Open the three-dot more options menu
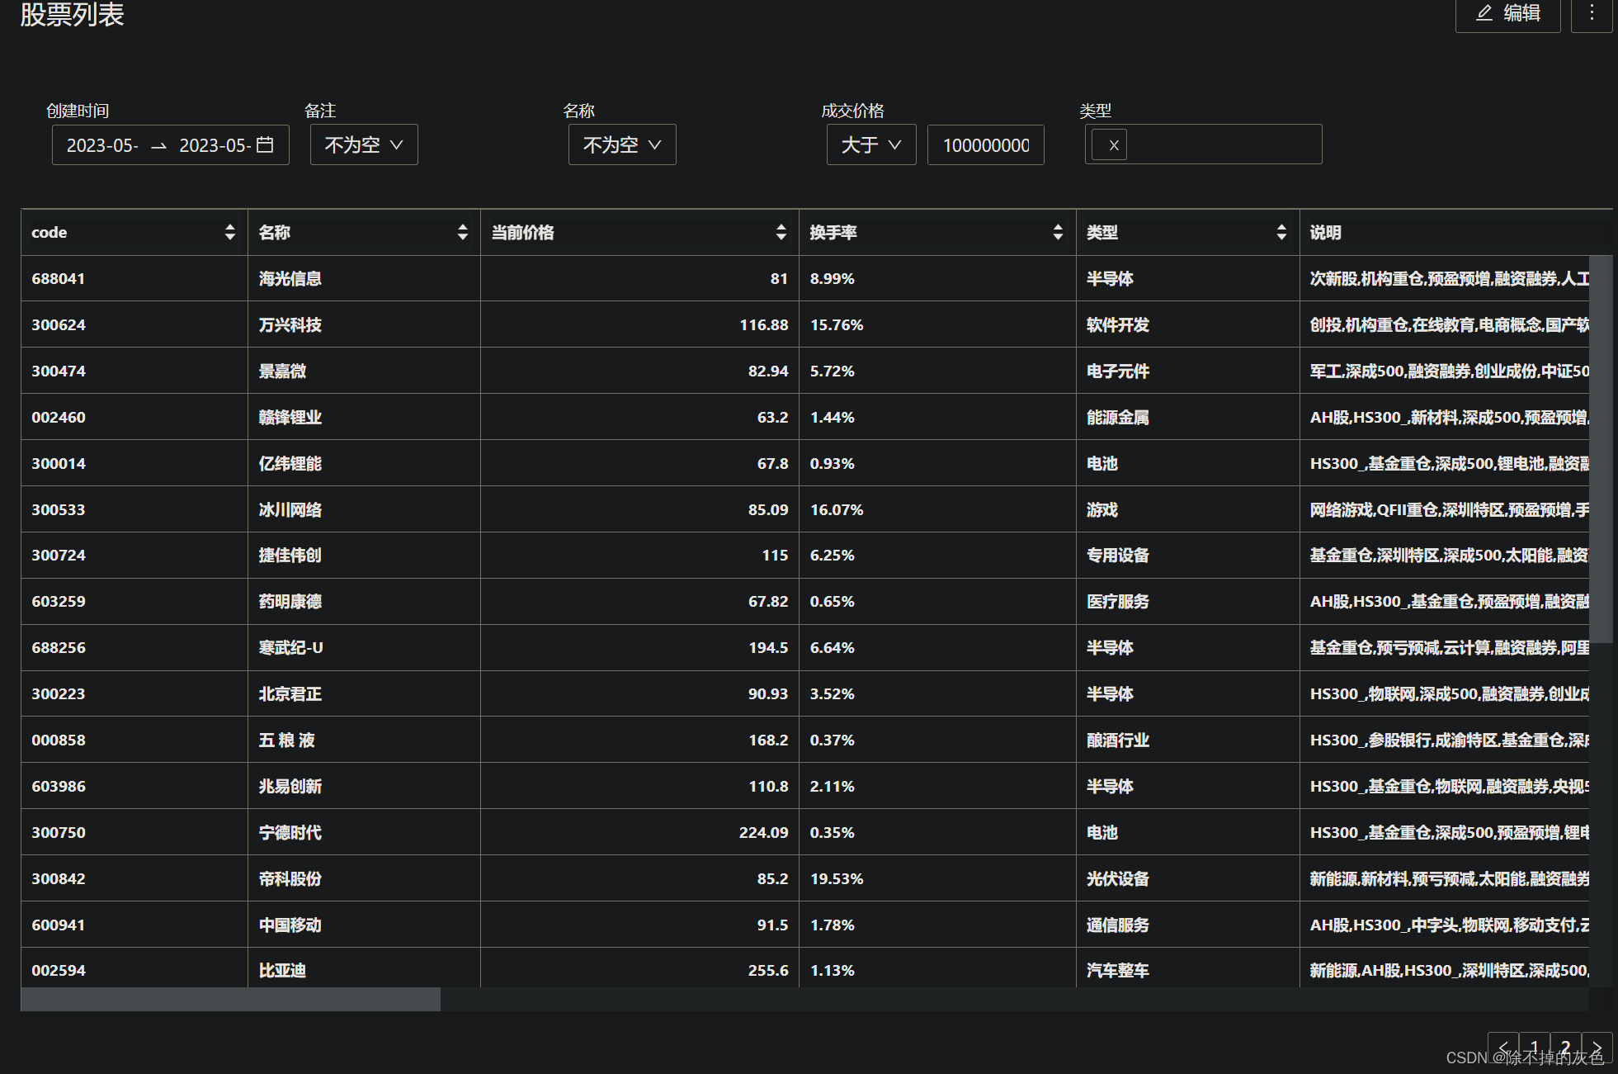The image size is (1618, 1074). point(1592,13)
